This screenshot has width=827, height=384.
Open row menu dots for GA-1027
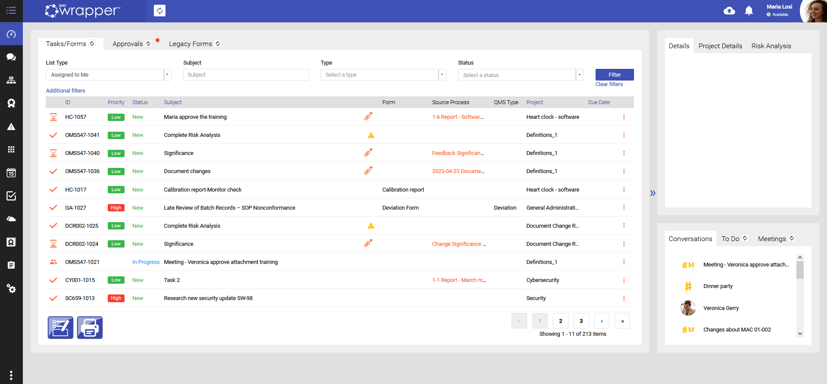tap(624, 207)
